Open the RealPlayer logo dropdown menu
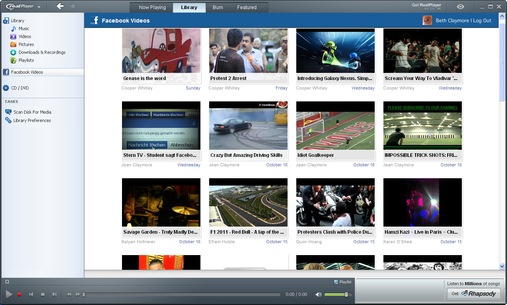The image size is (507, 305). 23,7
